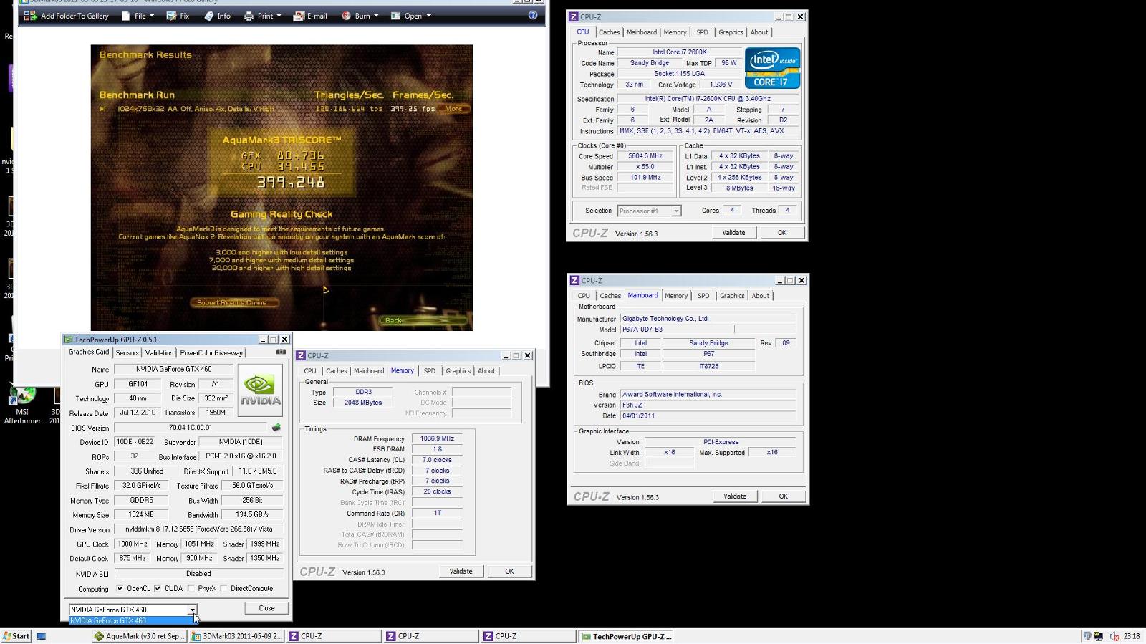Open the SPD tab in the Memory CPU-Z window
Screen dimensions: 1146x644
point(429,371)
